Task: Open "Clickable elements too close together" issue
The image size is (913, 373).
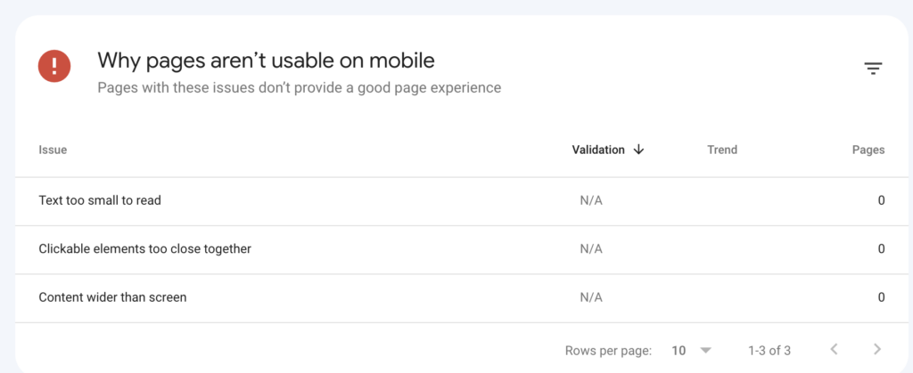Action: coord(144,248)
